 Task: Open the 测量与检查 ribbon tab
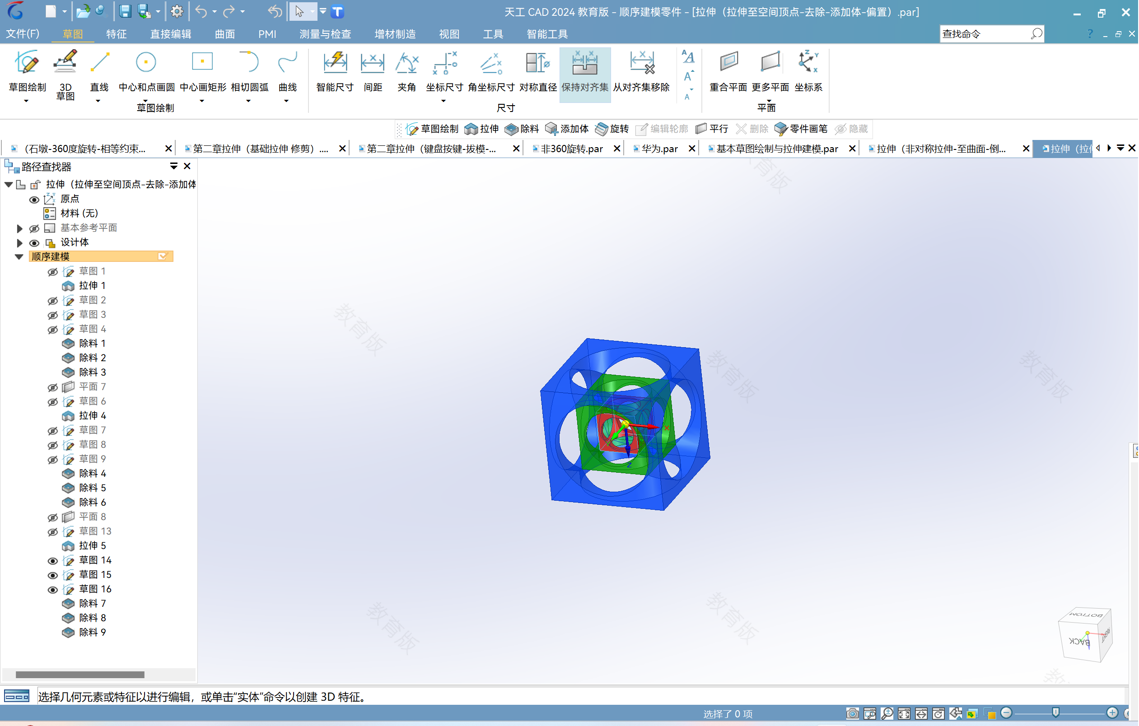click(x=325, y=33)
